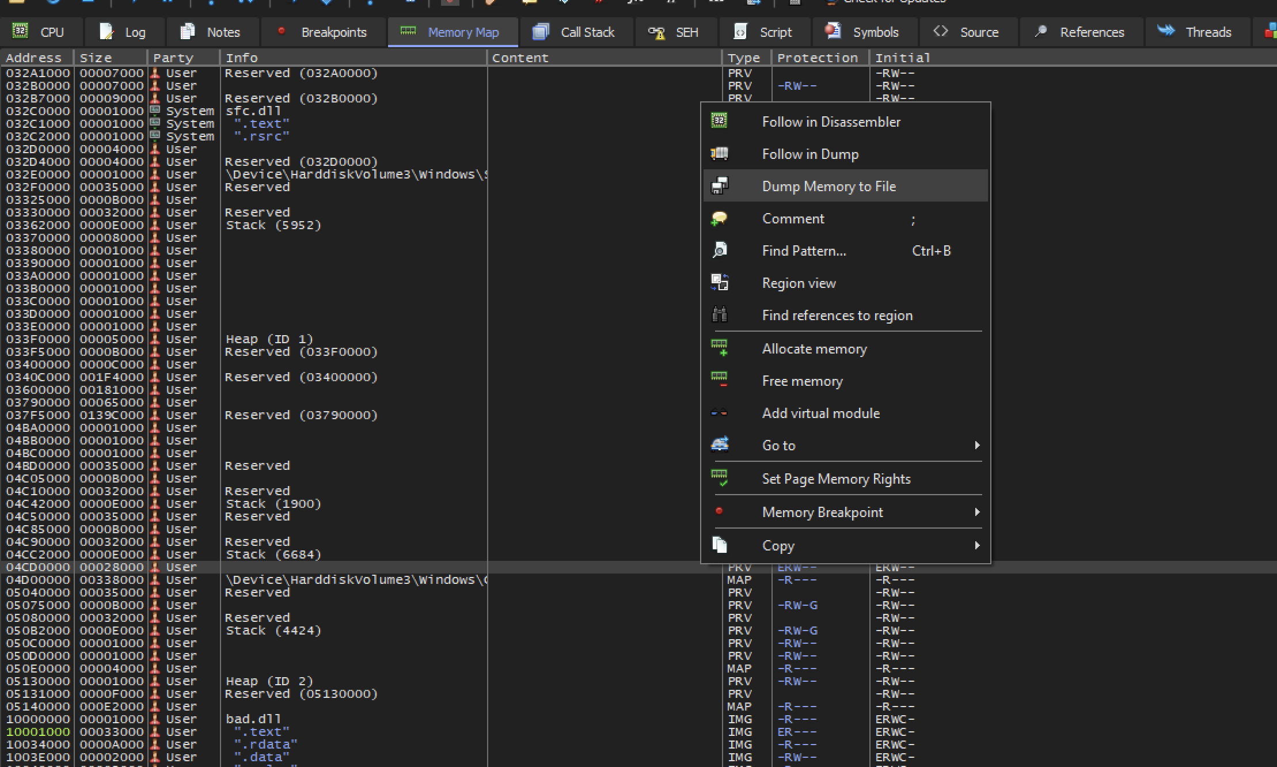Choose Dump Memory to File menu entry

coord(845,185)
